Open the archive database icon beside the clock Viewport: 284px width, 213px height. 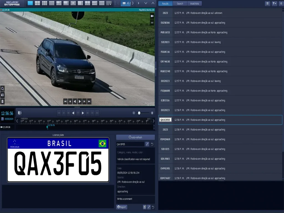coord(20,113)
